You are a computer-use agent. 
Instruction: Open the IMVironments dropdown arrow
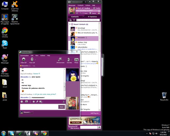(x=63, y=60)
